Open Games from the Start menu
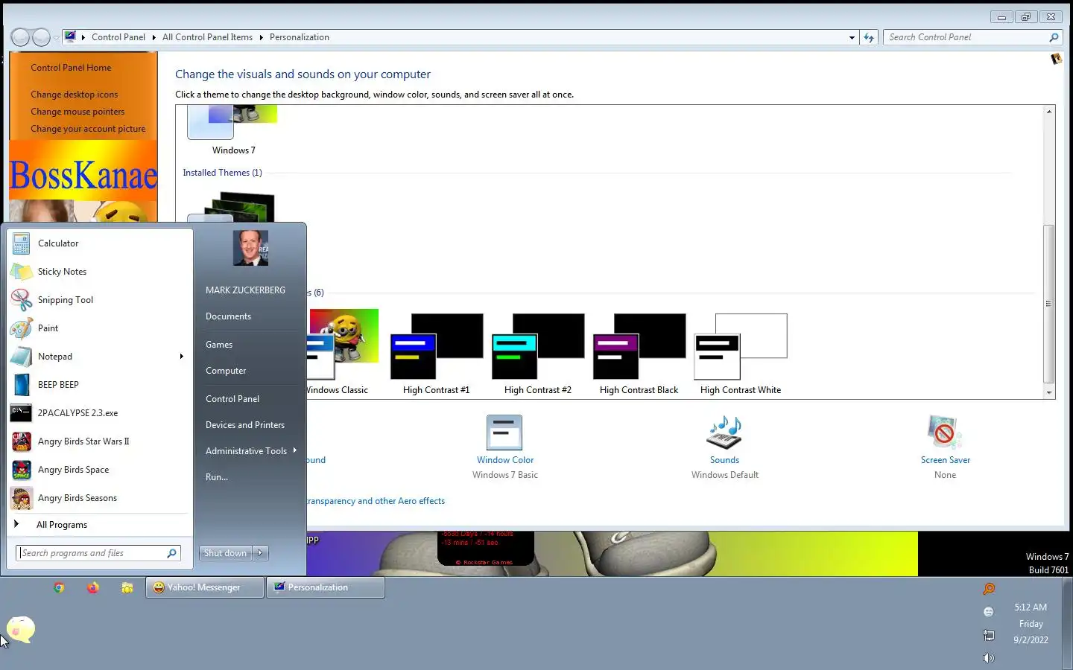Image resolution: width=1073 pixels, height=670 pixels. coord(219,345)
